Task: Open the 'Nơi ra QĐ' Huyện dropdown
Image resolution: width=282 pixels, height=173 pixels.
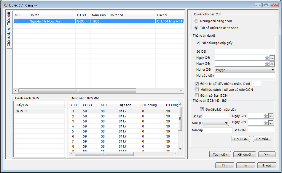Action: (273, 70)
